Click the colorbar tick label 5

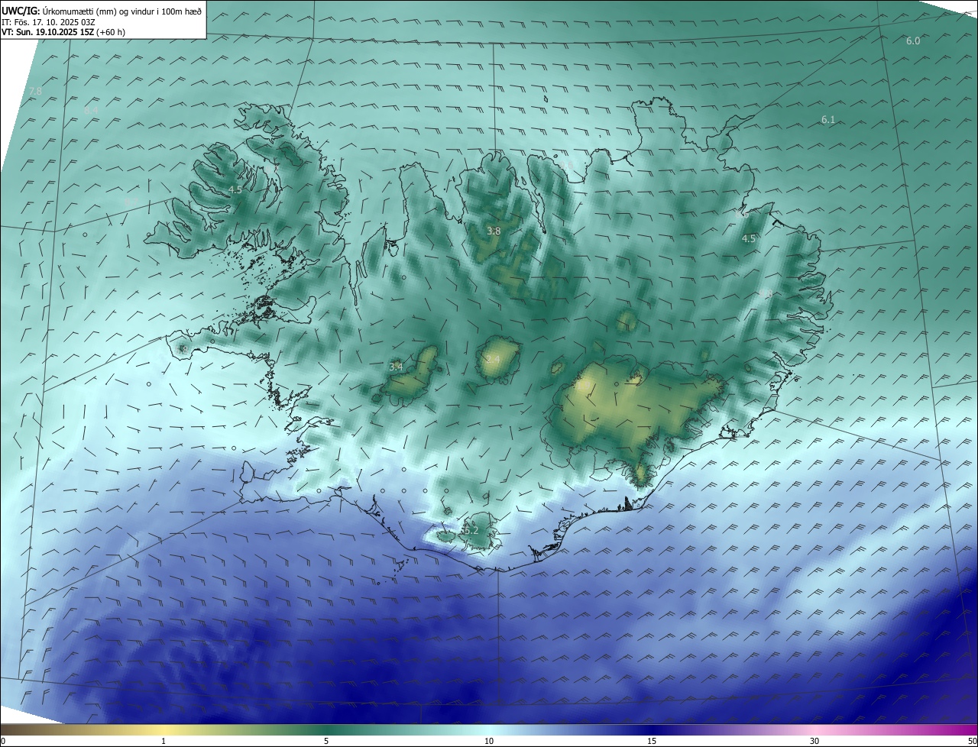[326, 741]
